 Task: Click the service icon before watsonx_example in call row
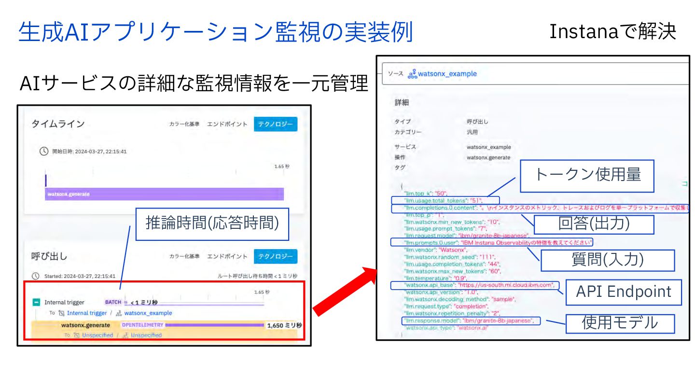point(119,313)
